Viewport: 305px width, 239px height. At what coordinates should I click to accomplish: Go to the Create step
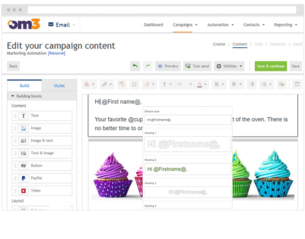[219, 44]
